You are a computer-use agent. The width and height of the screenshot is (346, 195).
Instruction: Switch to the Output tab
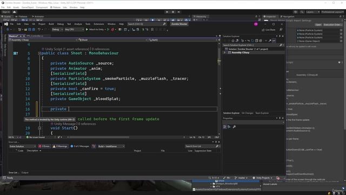click(25, 172)
